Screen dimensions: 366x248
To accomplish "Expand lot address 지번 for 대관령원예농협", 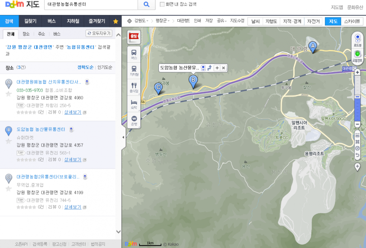I will (20, 106).
